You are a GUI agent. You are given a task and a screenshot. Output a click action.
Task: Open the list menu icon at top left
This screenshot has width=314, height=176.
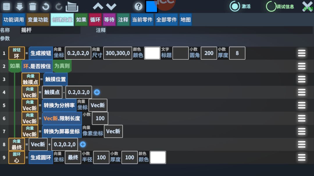[6, 7]
